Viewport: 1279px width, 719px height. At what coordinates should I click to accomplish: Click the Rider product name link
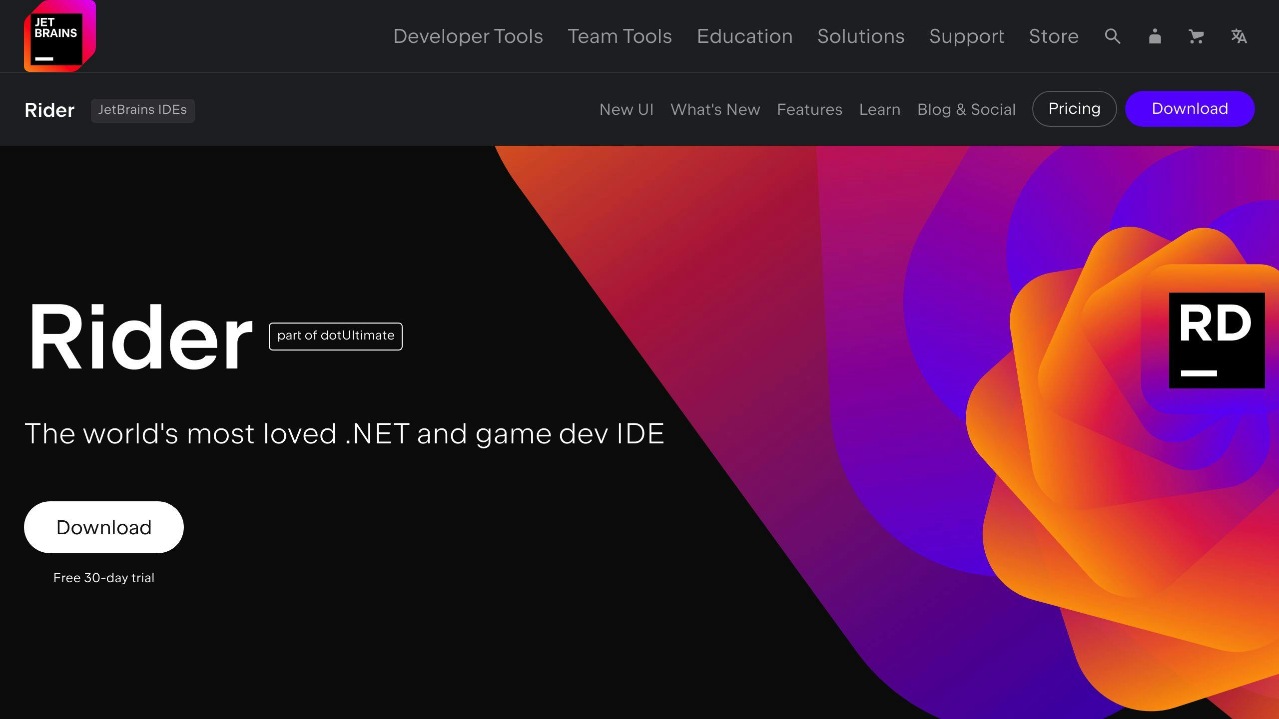(x=49, y=109)
